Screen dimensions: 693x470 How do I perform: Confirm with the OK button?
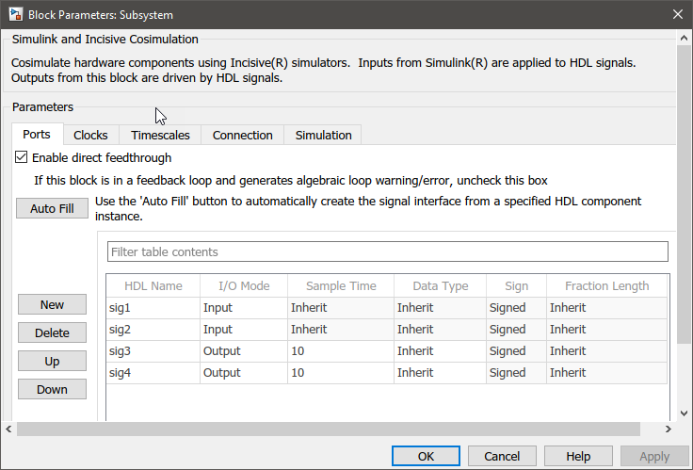coord(426,456)
